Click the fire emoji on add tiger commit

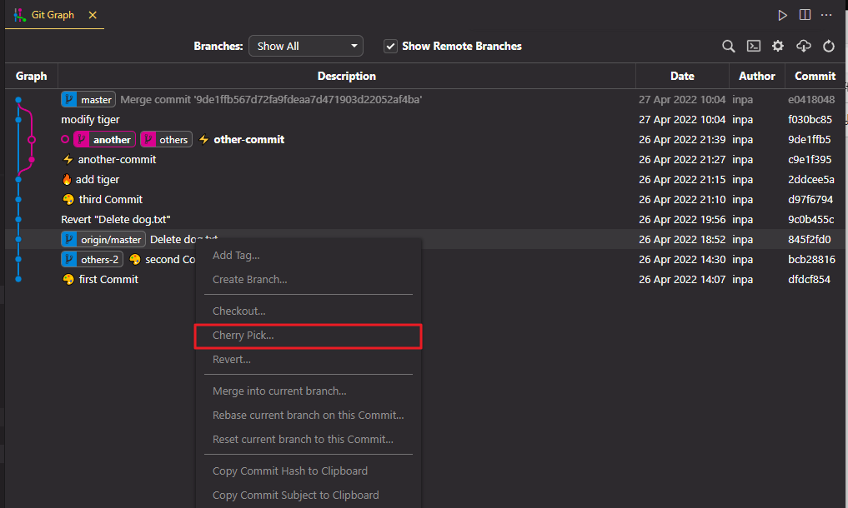pos(67,179)
